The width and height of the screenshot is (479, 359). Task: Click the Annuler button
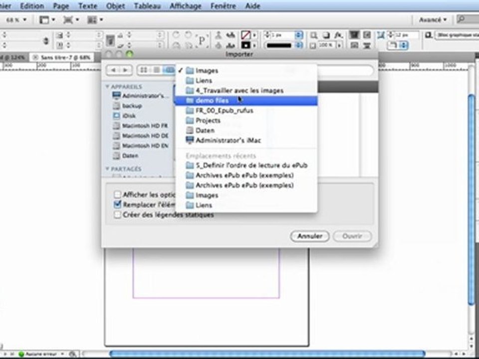click(x=310, y=236)
